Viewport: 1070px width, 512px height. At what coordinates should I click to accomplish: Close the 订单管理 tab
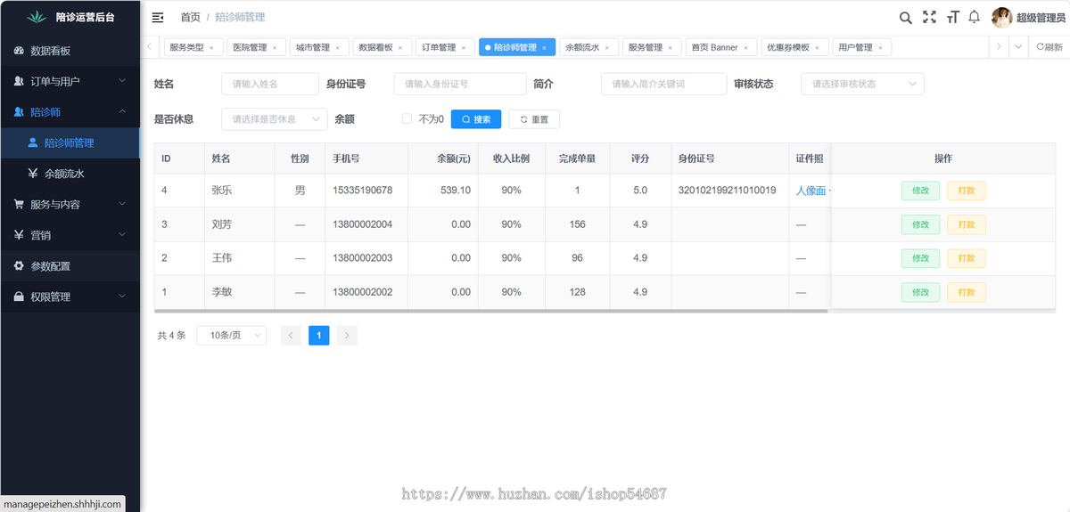pos(464,48)
